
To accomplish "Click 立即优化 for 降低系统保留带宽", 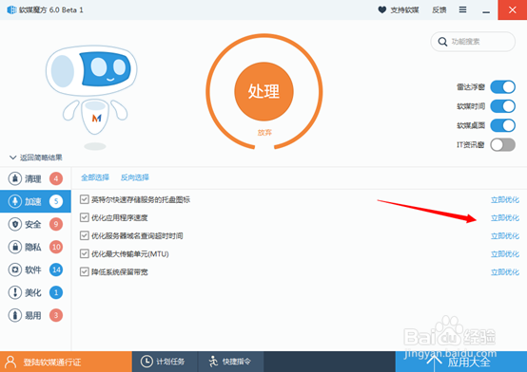I will 505,272.
